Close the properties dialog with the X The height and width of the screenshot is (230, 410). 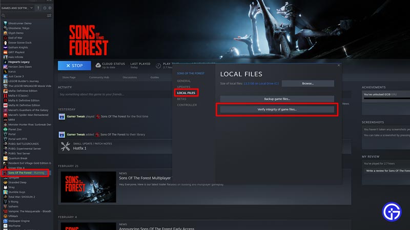[x=339, y=65]
